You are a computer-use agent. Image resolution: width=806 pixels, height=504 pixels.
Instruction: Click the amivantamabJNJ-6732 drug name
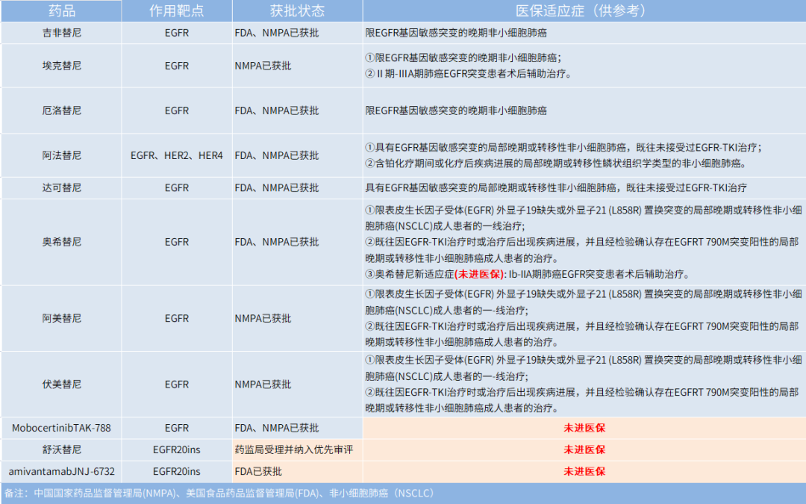click(x=63, y=471)
